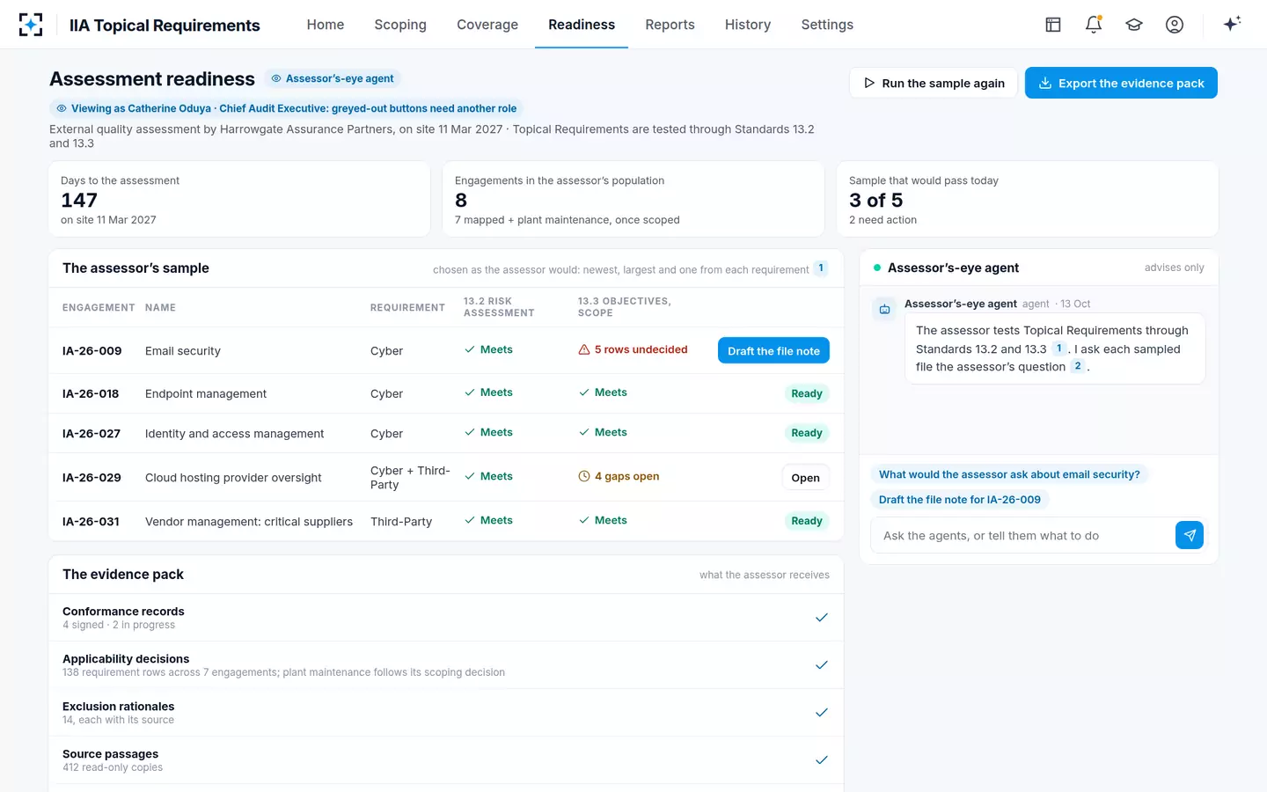Click Run the sample again
The image size is (1267, 792).
(934, 83)
